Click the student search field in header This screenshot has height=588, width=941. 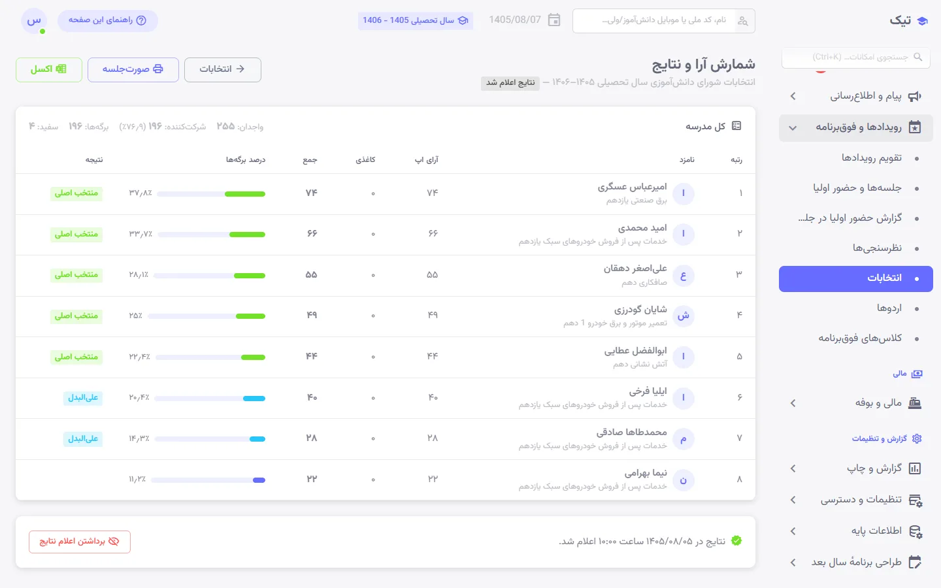point(664,21)
